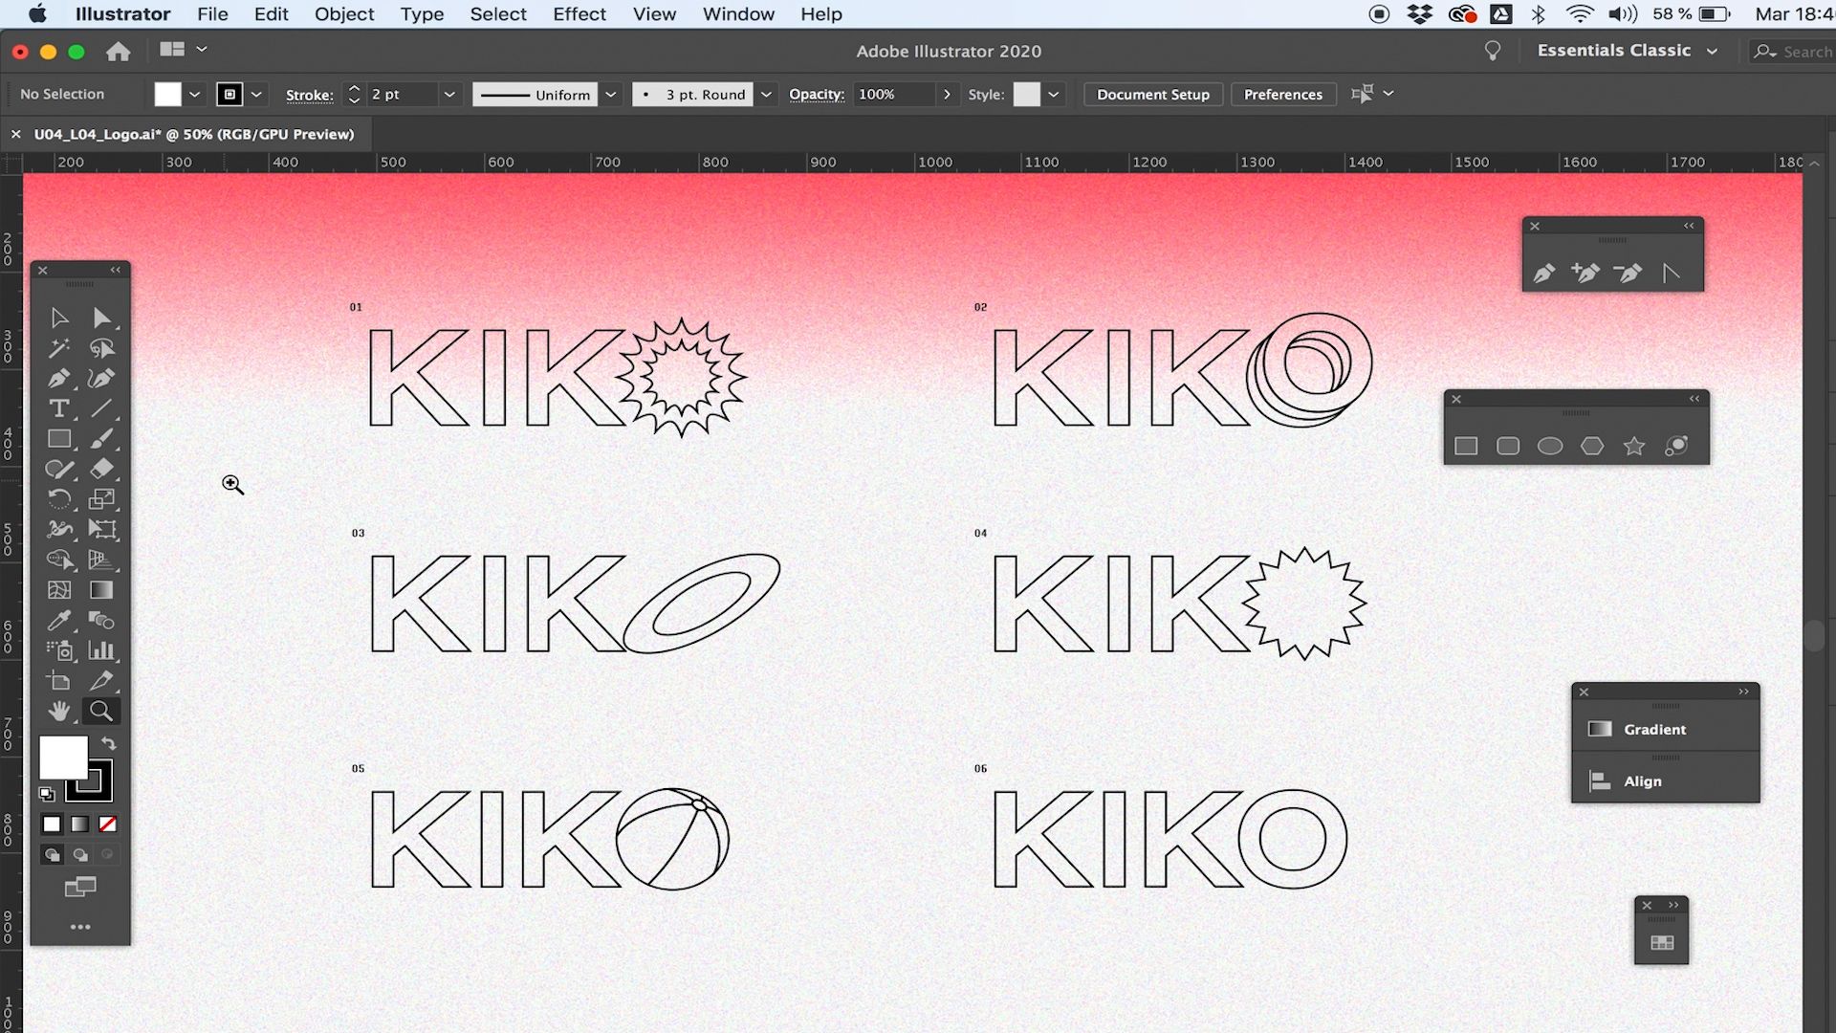Switch to U04_L04_Logo.ai document tab
This screenshot has width=1836, height=1033.
194,134
